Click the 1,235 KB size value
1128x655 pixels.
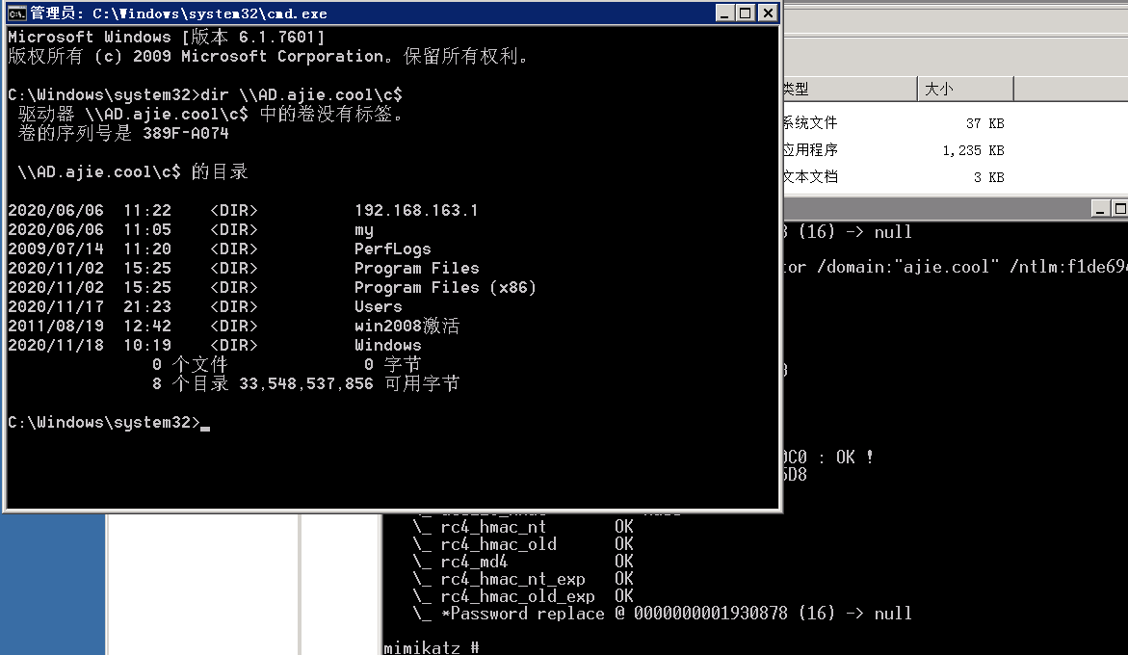(973, 150)
